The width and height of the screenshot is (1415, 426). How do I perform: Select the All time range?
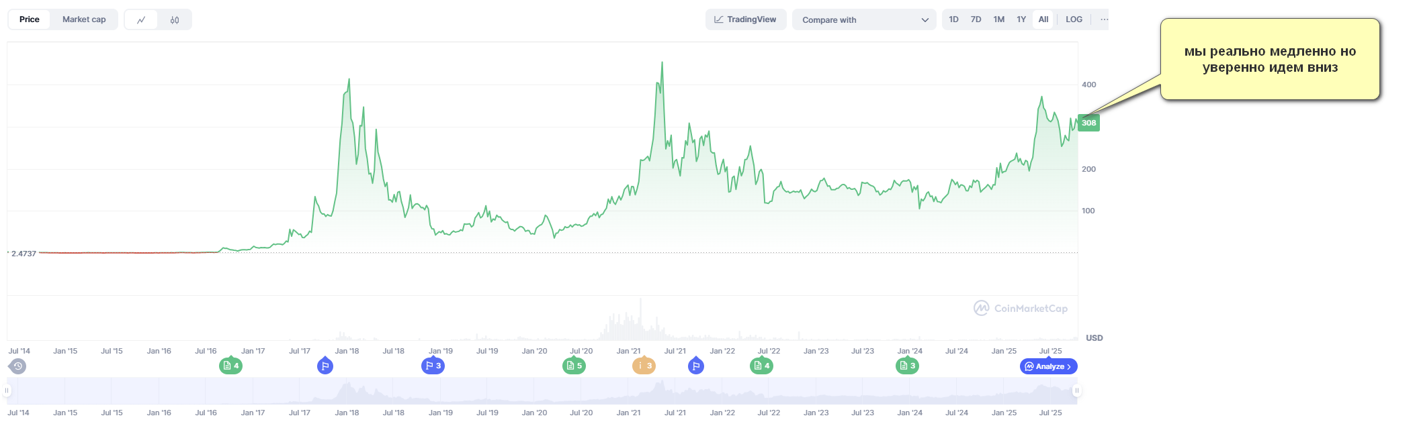1043,19
